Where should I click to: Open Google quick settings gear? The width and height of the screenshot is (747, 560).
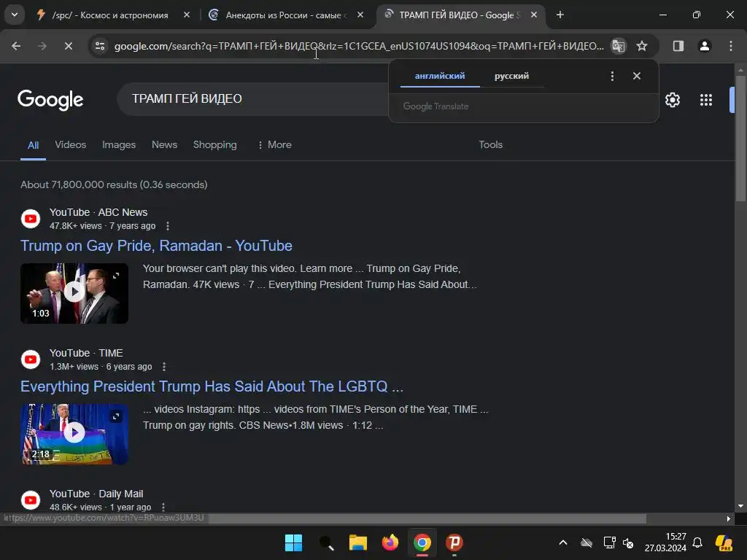click(673, 100)
